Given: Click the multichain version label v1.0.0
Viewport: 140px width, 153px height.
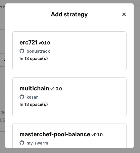Looking at the screenshot, I should [x=56, y=89].
